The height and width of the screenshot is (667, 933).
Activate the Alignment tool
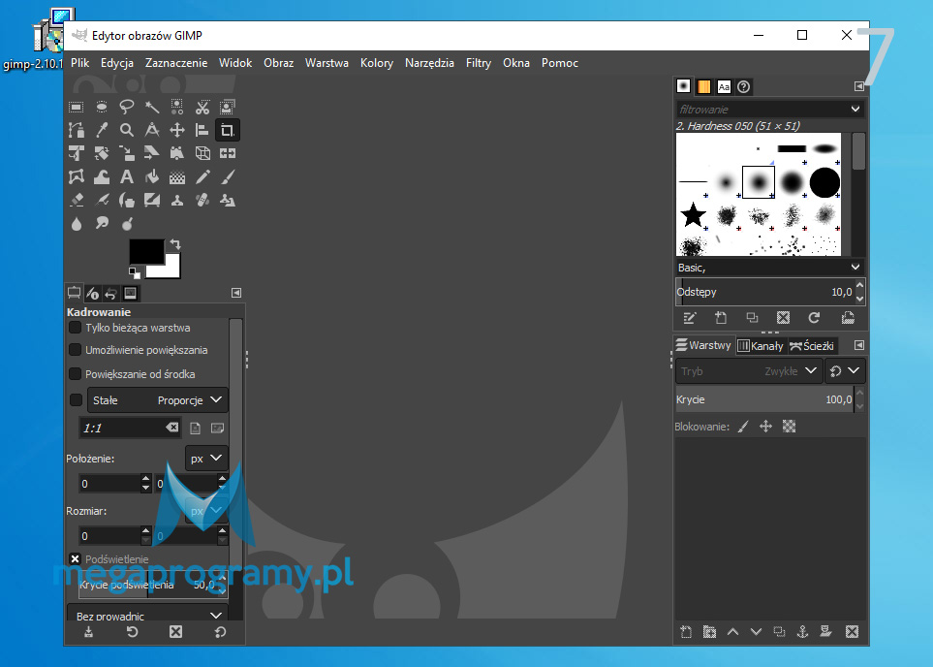[202, 130]
